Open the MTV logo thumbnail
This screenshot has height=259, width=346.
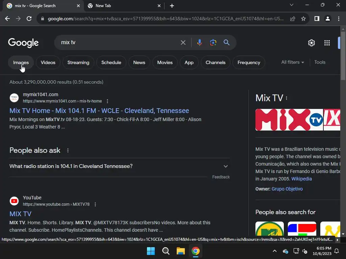tap(270, 229)
